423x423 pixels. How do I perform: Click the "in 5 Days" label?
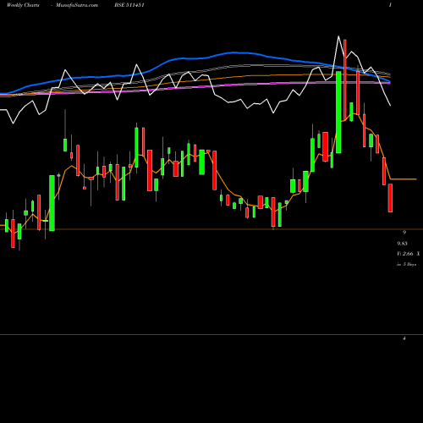(x=407, y=265)
